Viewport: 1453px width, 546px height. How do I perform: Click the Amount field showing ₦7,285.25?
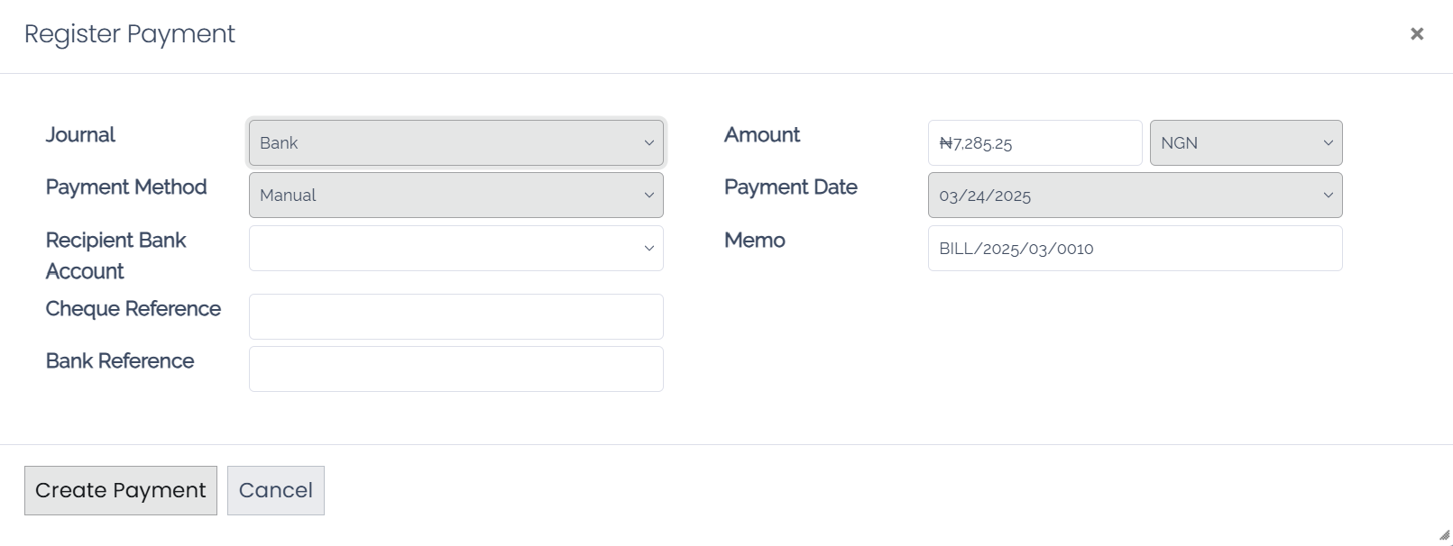[1035, 143]
